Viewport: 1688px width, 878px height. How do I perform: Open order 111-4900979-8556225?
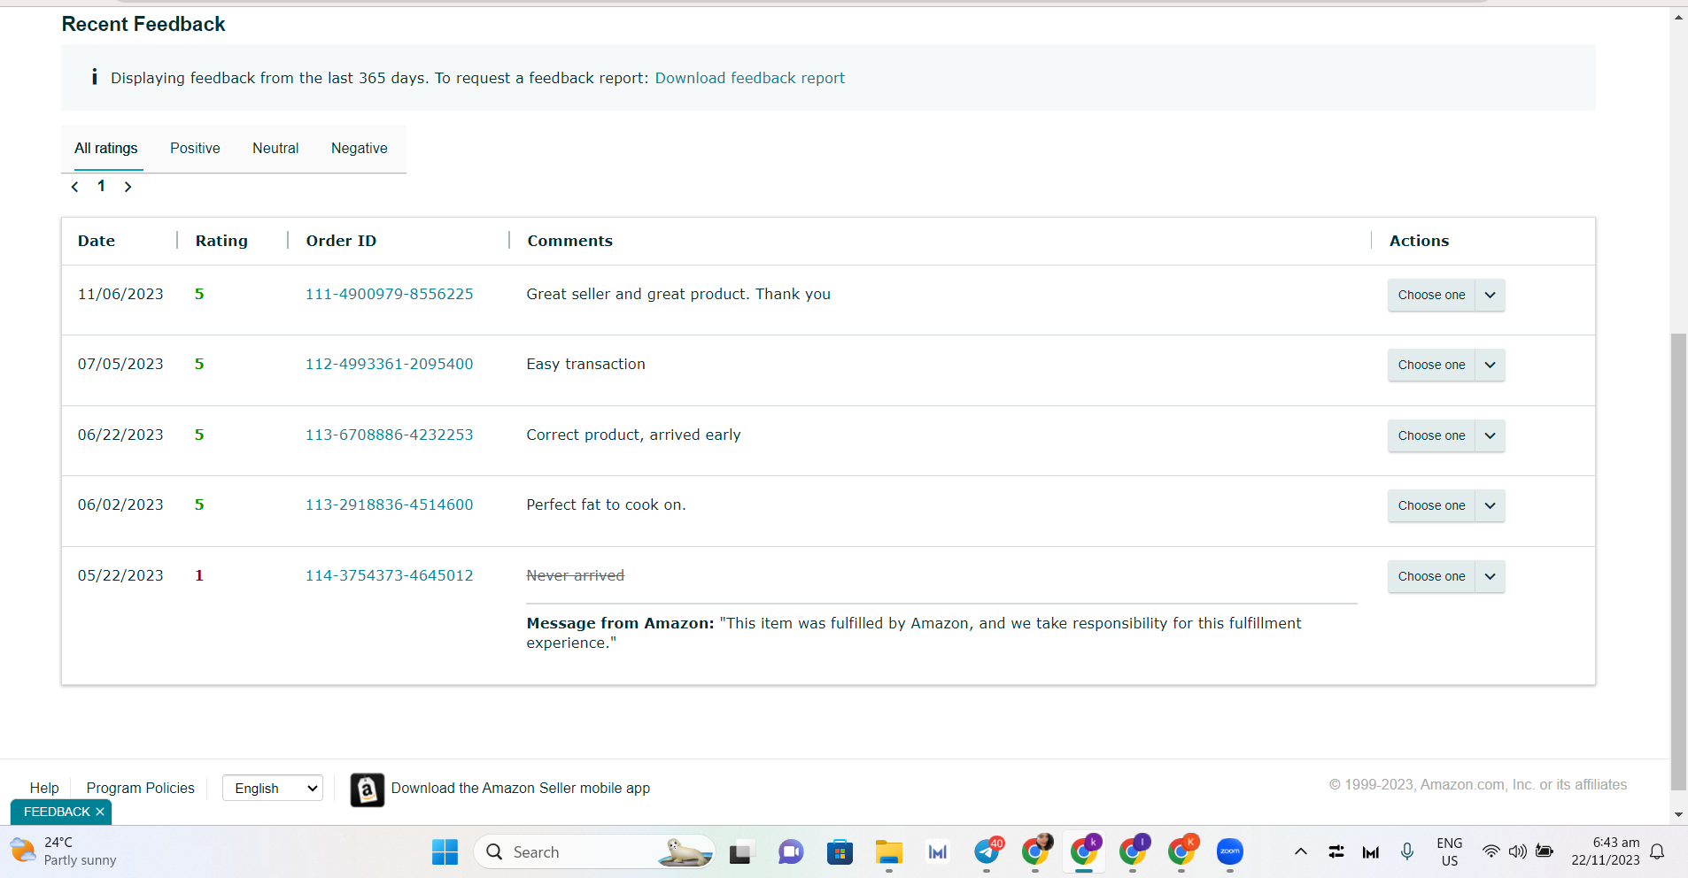pos(389,294)
